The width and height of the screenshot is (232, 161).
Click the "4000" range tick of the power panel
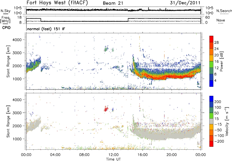(x=17, y=40)
